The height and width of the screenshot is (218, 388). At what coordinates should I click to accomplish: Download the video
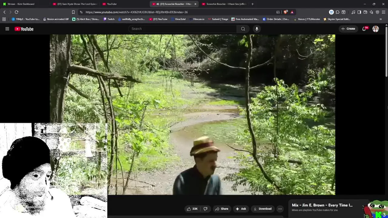click(263, 209)
